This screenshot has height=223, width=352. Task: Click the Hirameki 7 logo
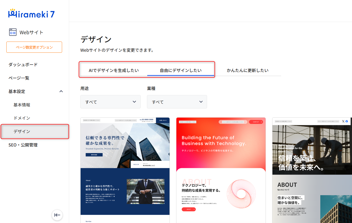point(31,14)
